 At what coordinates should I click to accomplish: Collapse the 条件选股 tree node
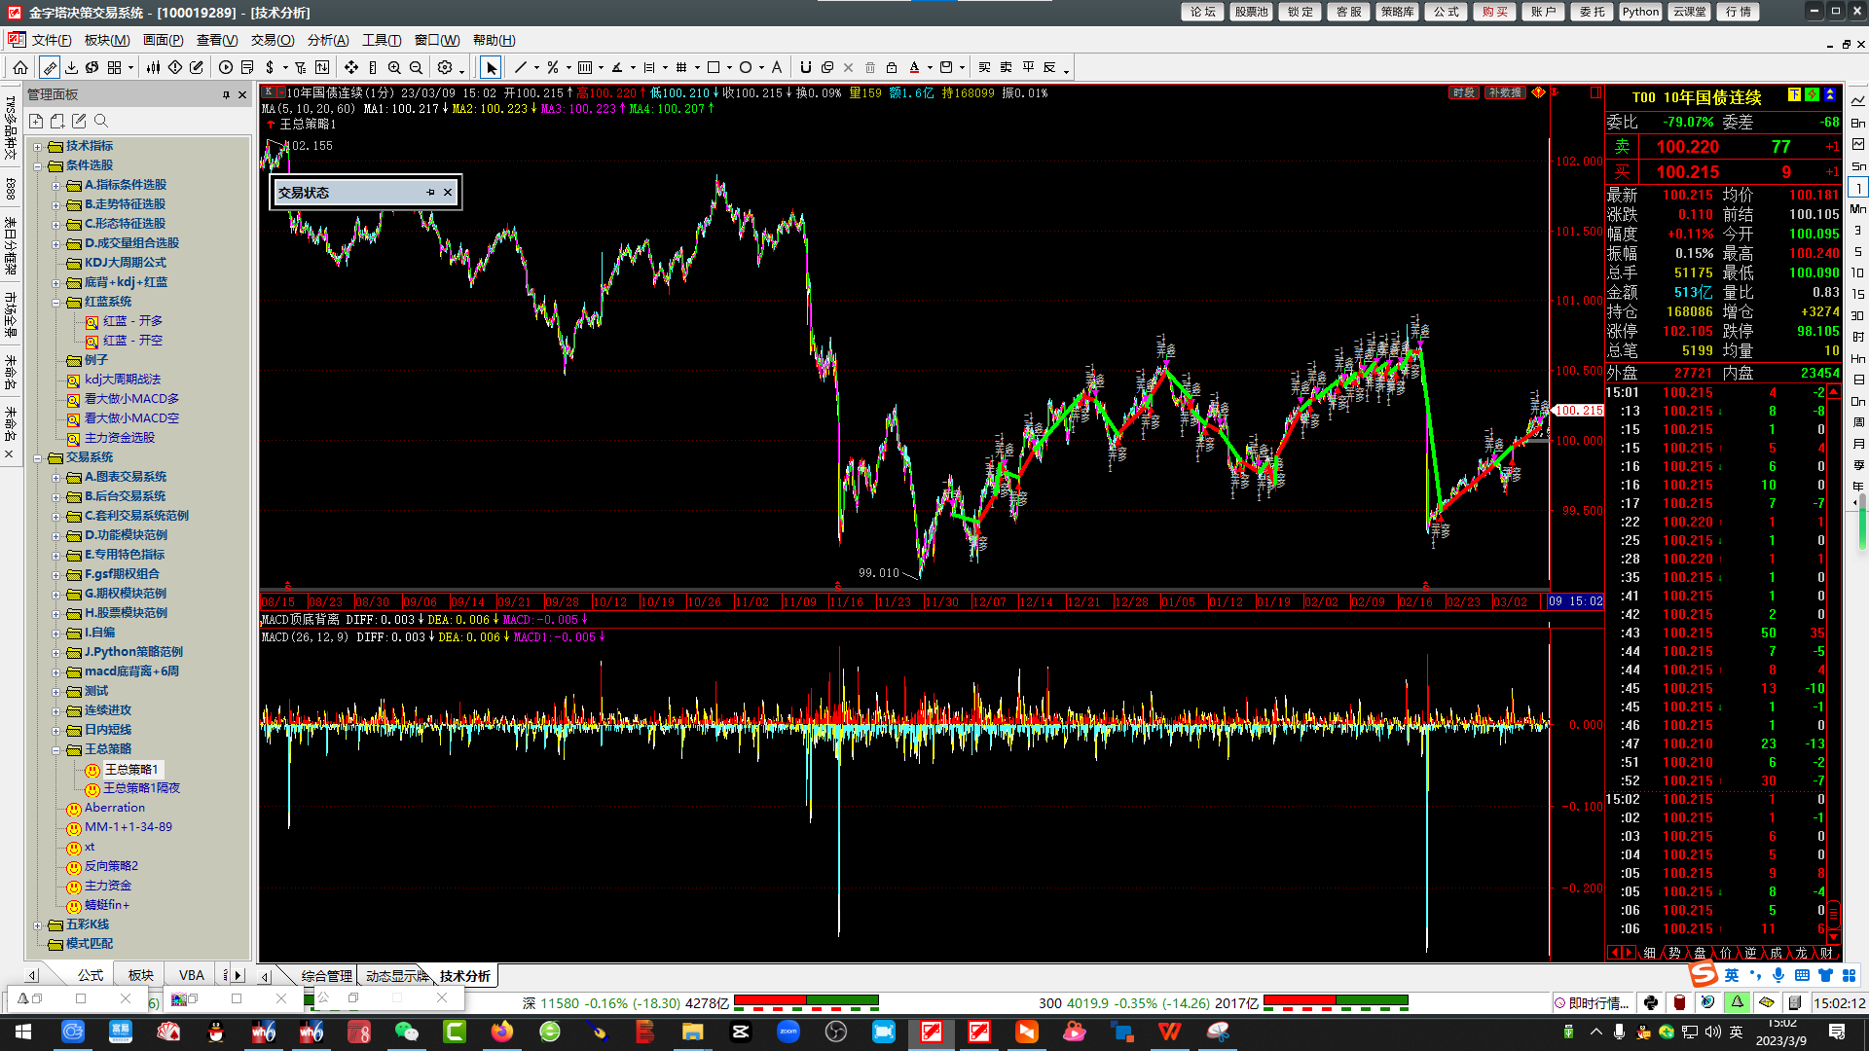(38, 166)
